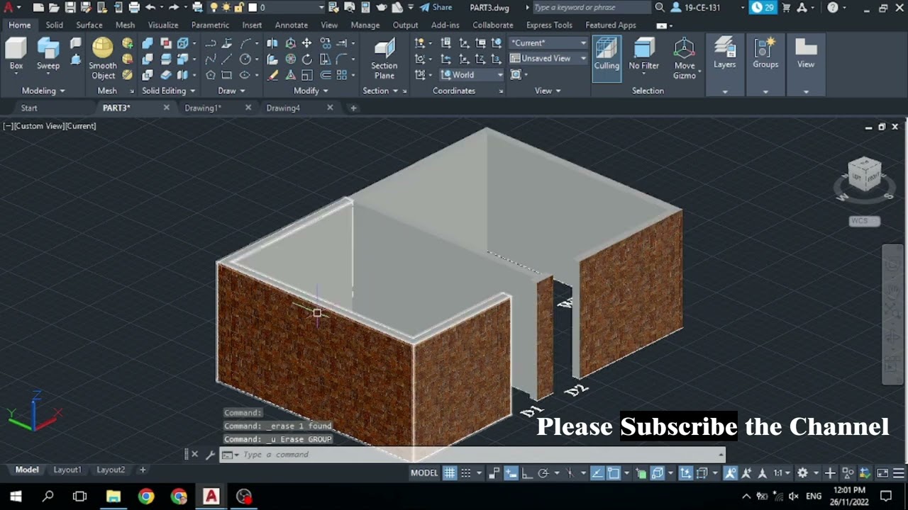Switch to the Drawing1* file tab
Image resolution: width=908 pixels, height=510 pixels.
[203, 108]
